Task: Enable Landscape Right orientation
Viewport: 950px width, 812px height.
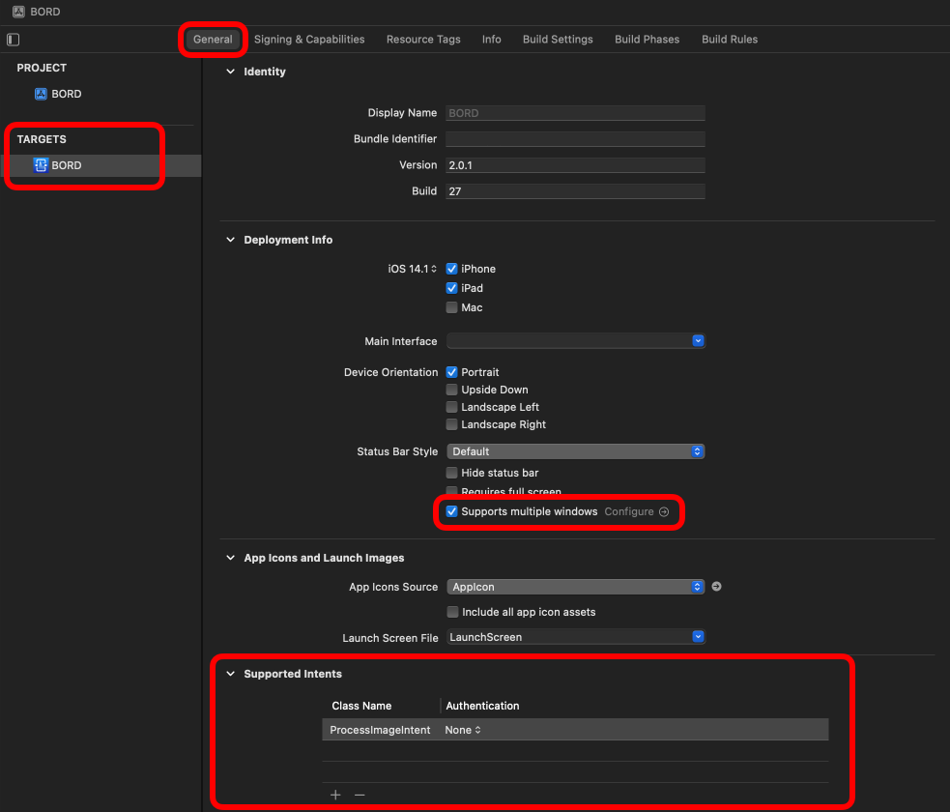Action: [451, 424]
